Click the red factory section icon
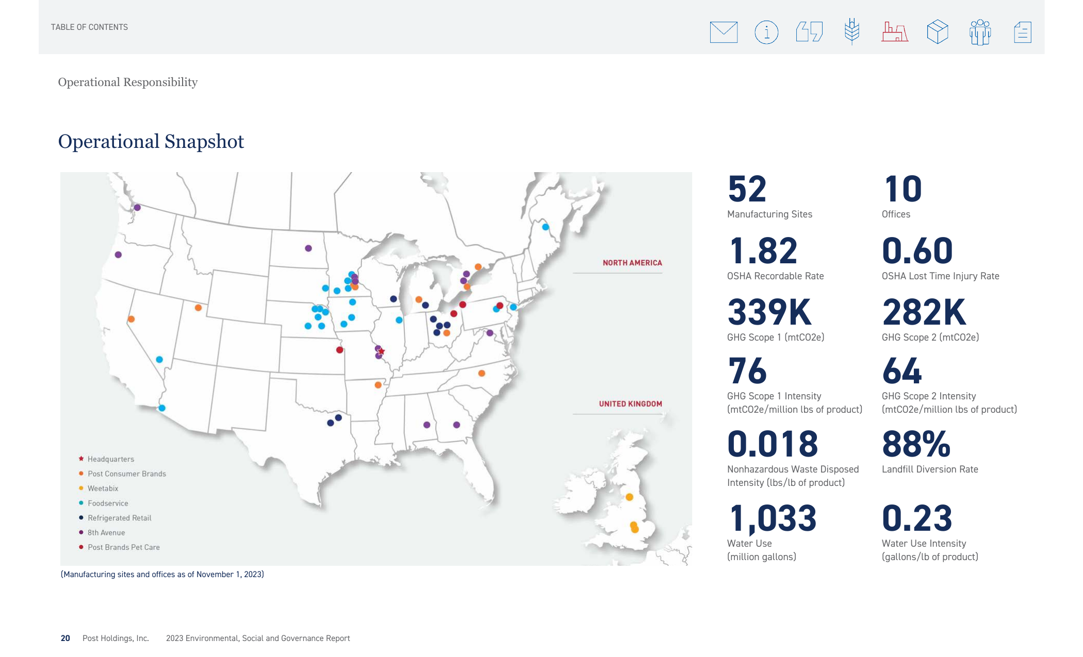Viewport: 1083px width, 657px height. (895, 31)
